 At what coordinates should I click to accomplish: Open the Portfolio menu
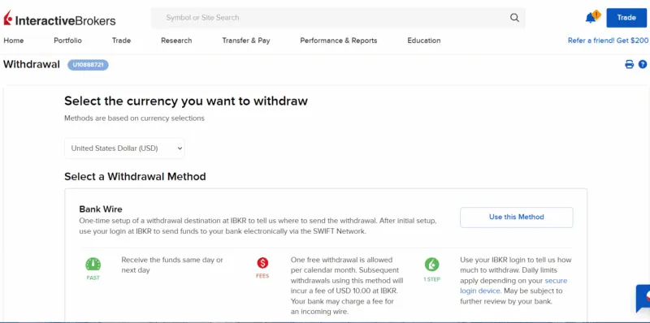click(68, 41)
